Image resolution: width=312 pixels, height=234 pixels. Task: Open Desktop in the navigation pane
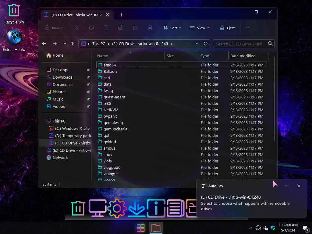(57, 70)
